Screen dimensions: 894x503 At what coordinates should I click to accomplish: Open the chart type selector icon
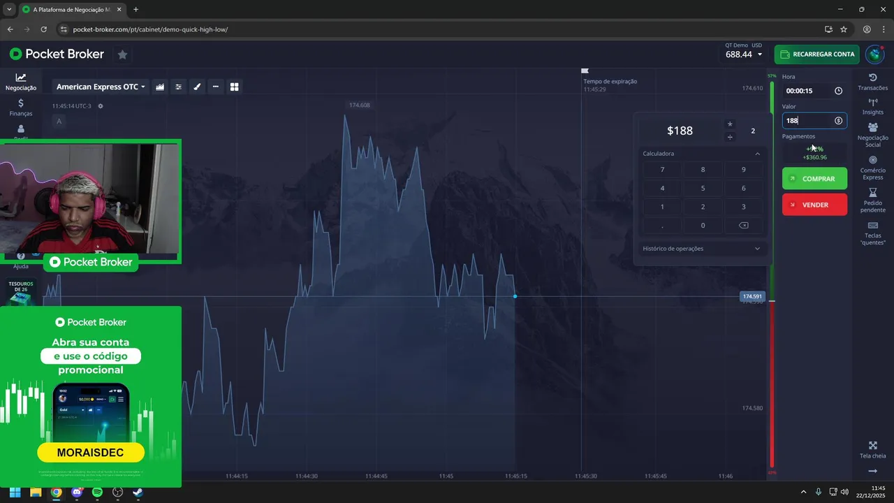coord(160,87)
